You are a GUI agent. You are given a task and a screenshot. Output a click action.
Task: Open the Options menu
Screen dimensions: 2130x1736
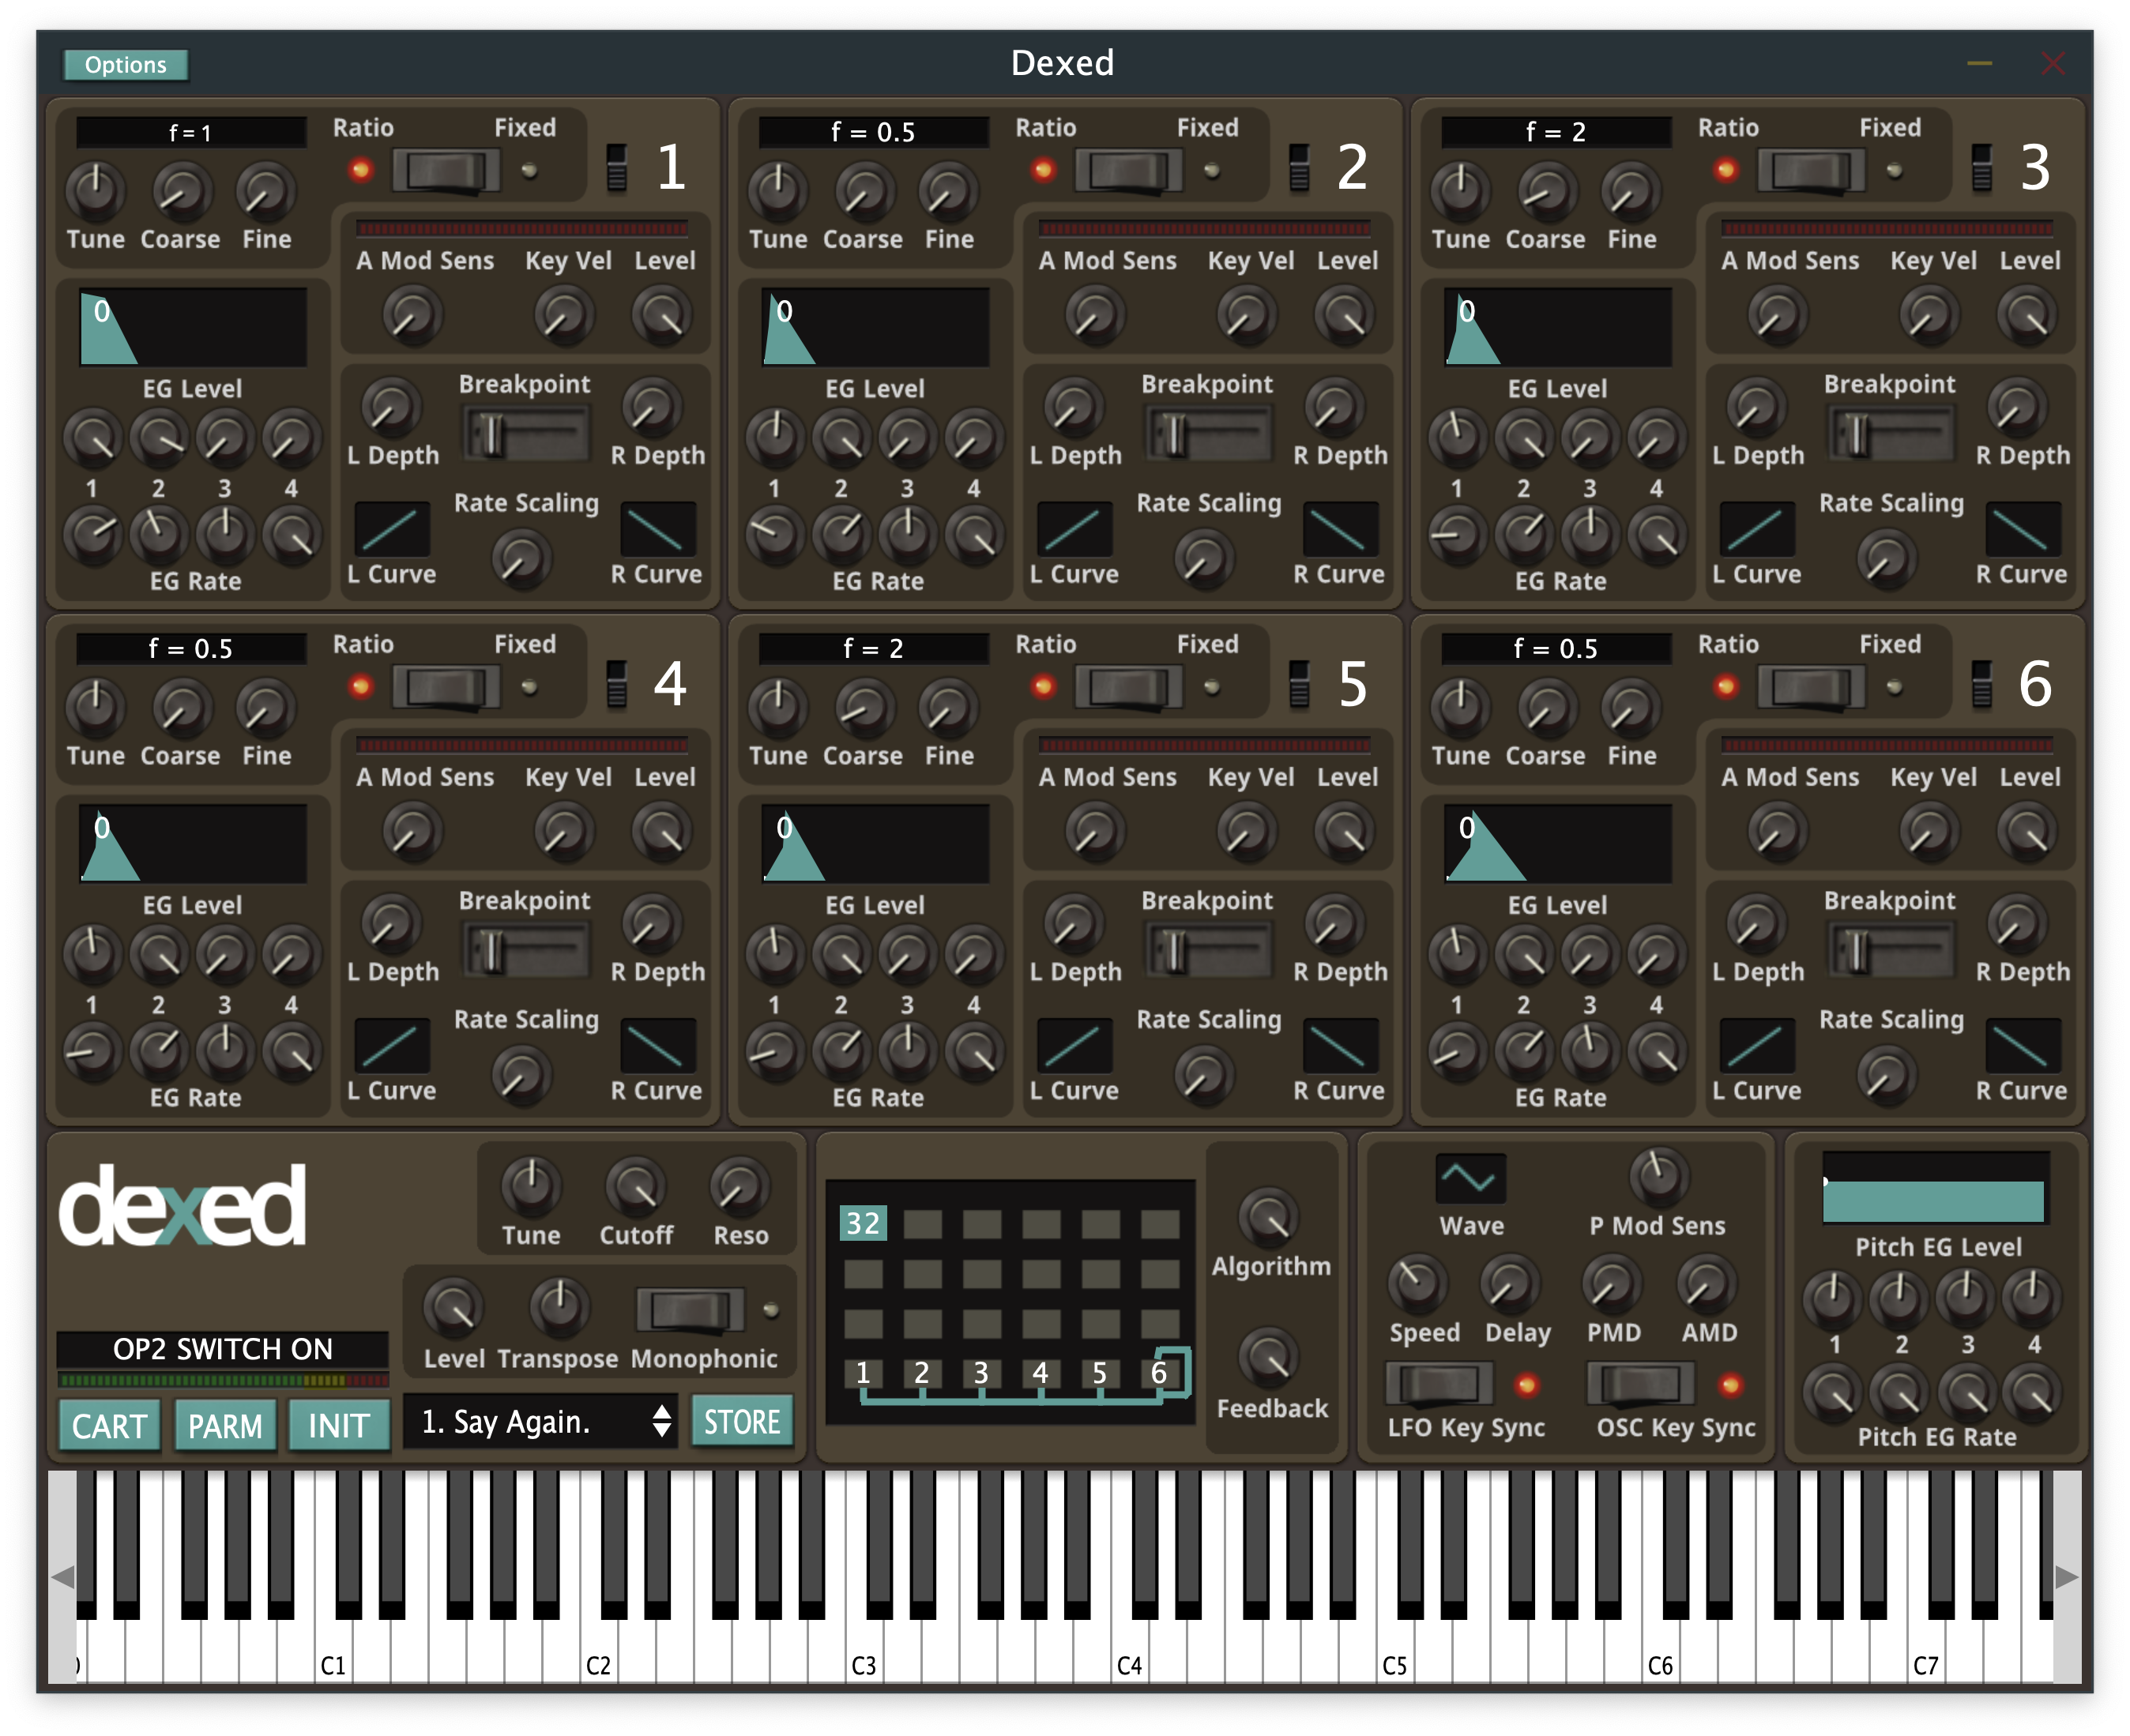point(125,65)
